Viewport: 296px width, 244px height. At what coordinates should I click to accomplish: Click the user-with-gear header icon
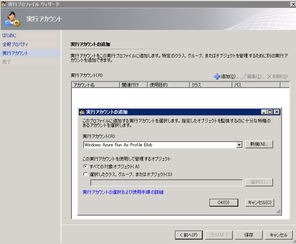click(x=12, y=19)
